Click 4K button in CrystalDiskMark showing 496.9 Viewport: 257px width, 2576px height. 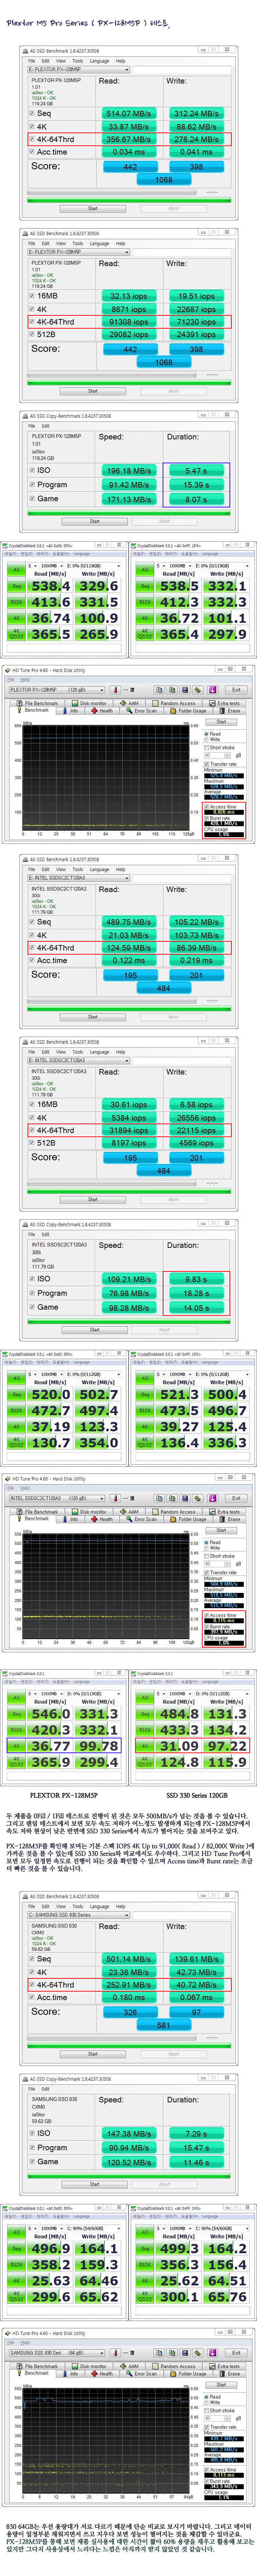click(x=16, y=2281)
